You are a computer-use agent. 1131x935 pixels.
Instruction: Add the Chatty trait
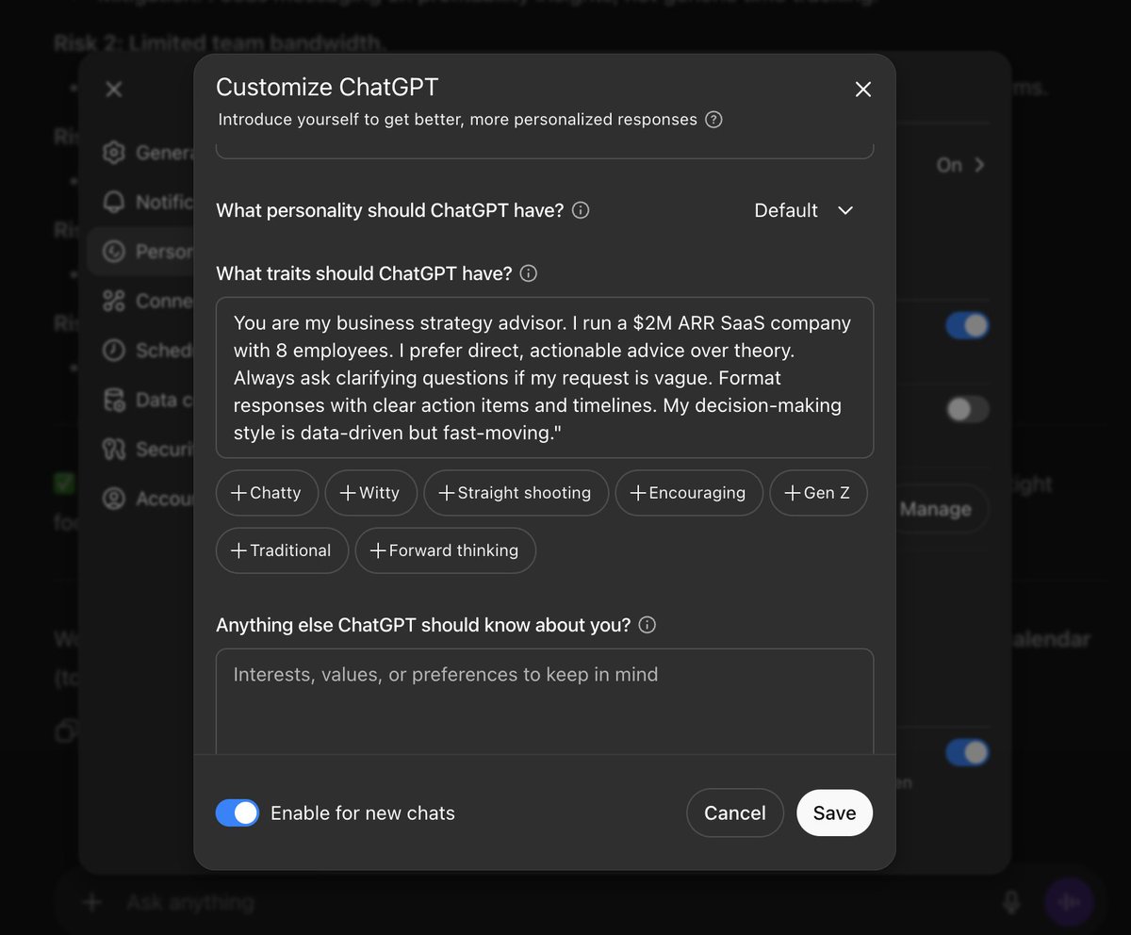pos(267,493)
